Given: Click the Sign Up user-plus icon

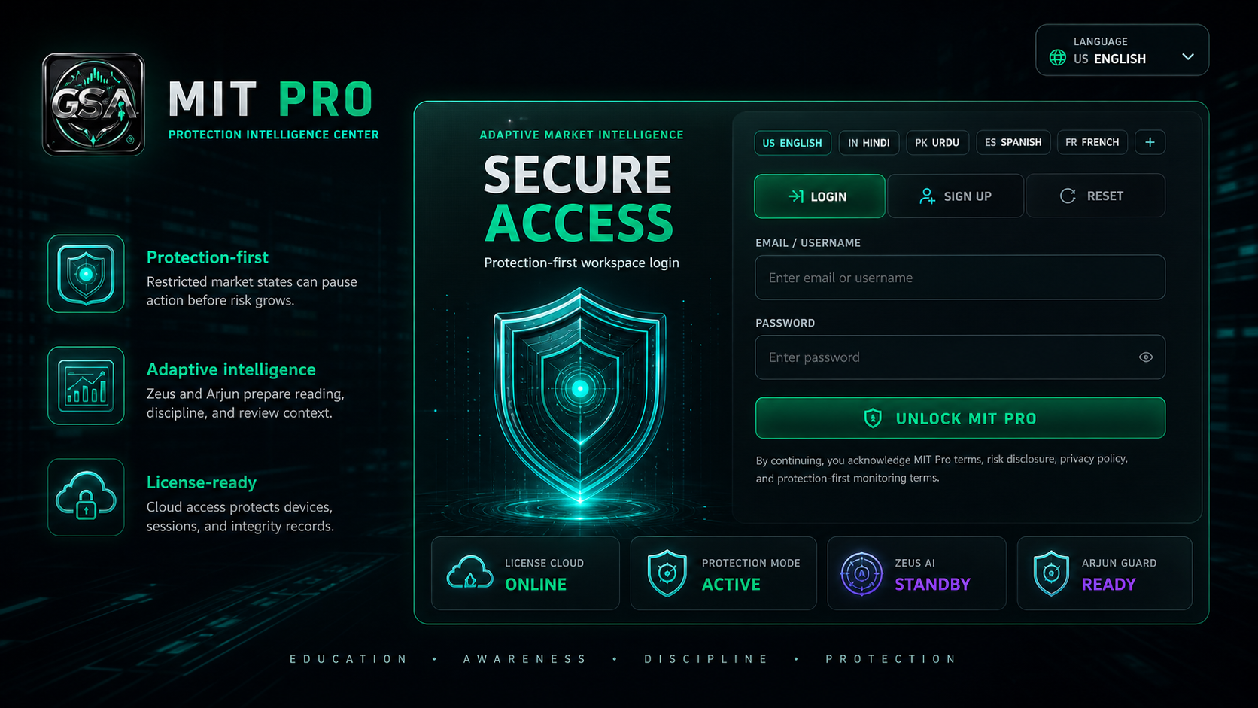Looking at the screenshot, I should click(928, 196).
